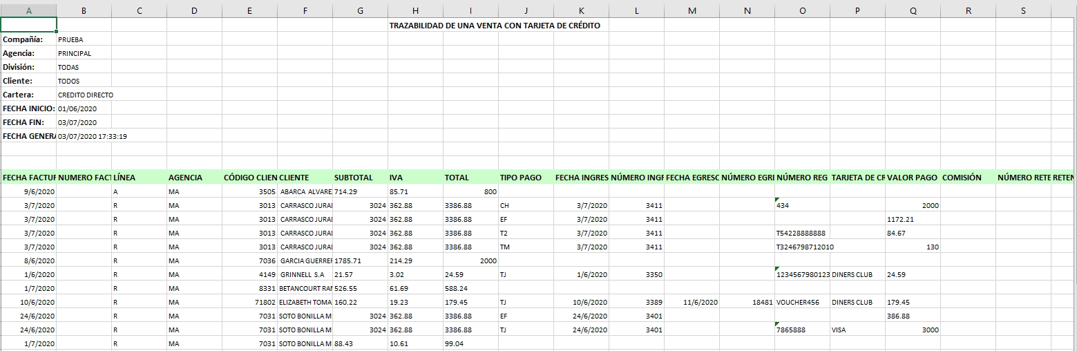This screenshot has width=1077, height=351.
Task: Select the cell containing PRUEBA
Action: pos(70,39)
